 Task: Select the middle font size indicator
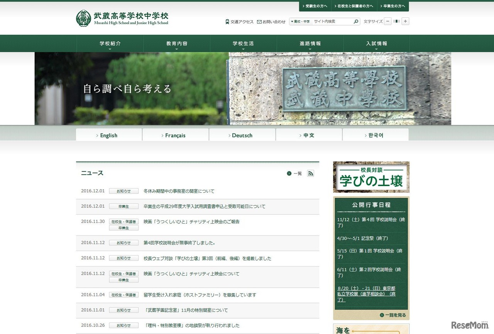click(x=396, y=21)
